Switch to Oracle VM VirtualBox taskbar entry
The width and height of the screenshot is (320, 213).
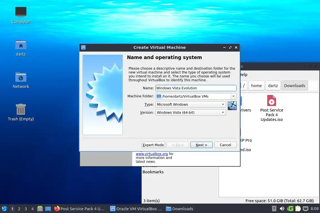(136, 209)
